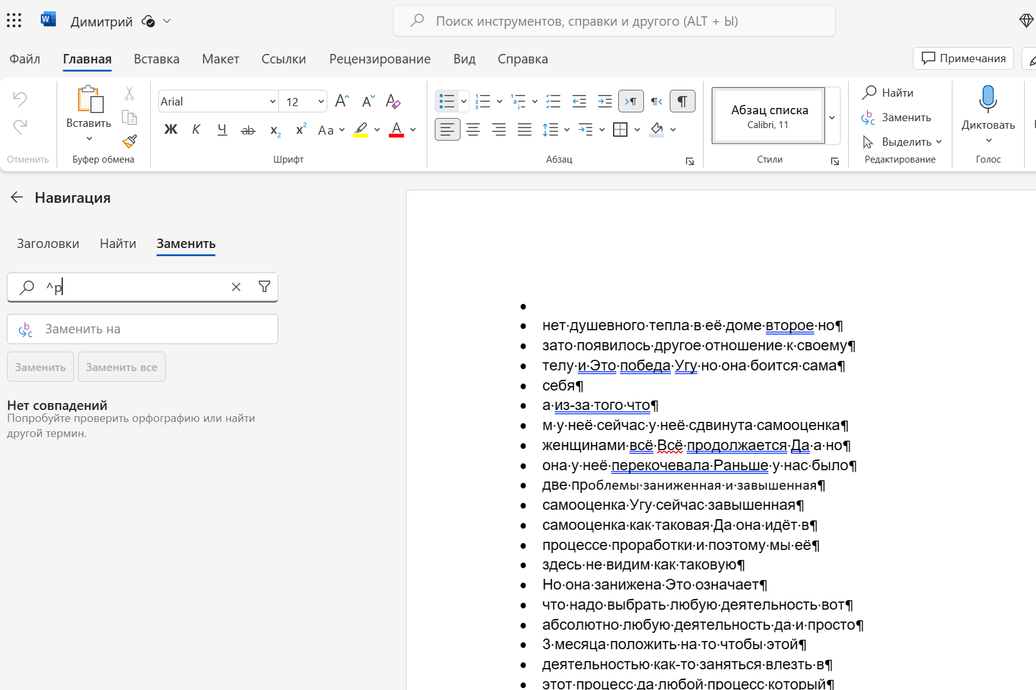Click the filter icon in search box
Image resolution: width=1036 pixels, height=690 pixels.
[264, 287]
